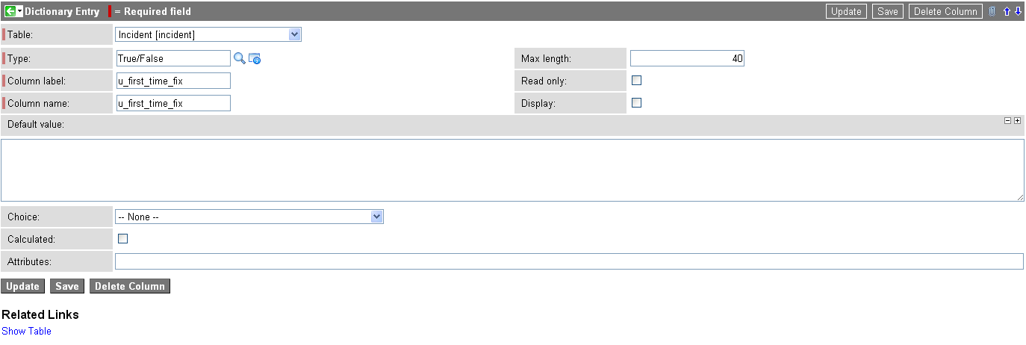Screen dimensions: 1026x345
Task: Click the Max length label
Action: [x=546, y=58]
